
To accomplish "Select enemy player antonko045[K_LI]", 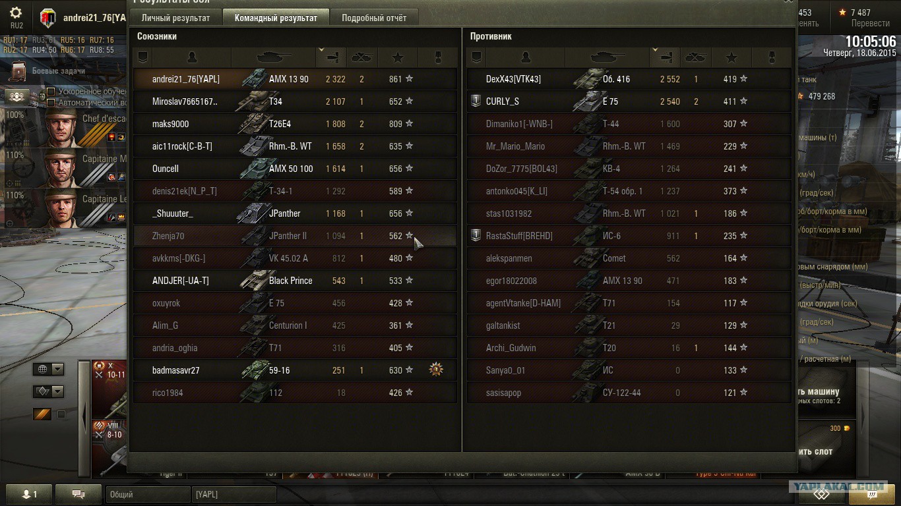I will click(x=629, y=191).
